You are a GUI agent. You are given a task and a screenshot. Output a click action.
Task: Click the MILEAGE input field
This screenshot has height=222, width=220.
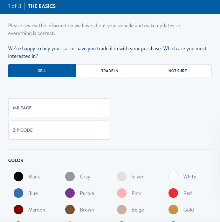click(59, 108)
